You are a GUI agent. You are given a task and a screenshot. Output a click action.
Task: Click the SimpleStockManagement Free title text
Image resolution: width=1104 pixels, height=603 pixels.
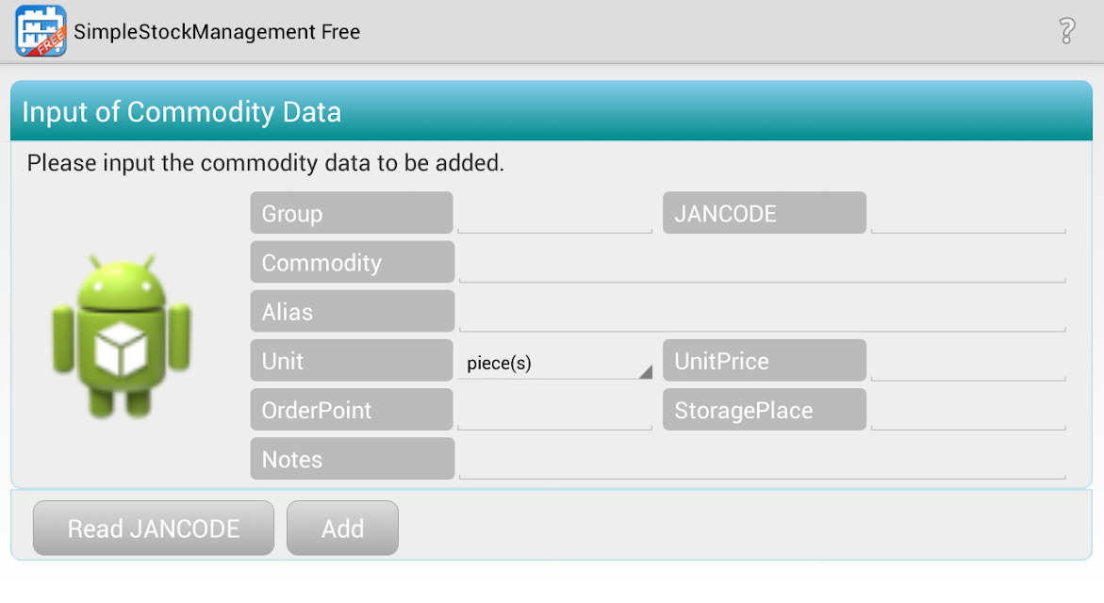coord(217,32)
